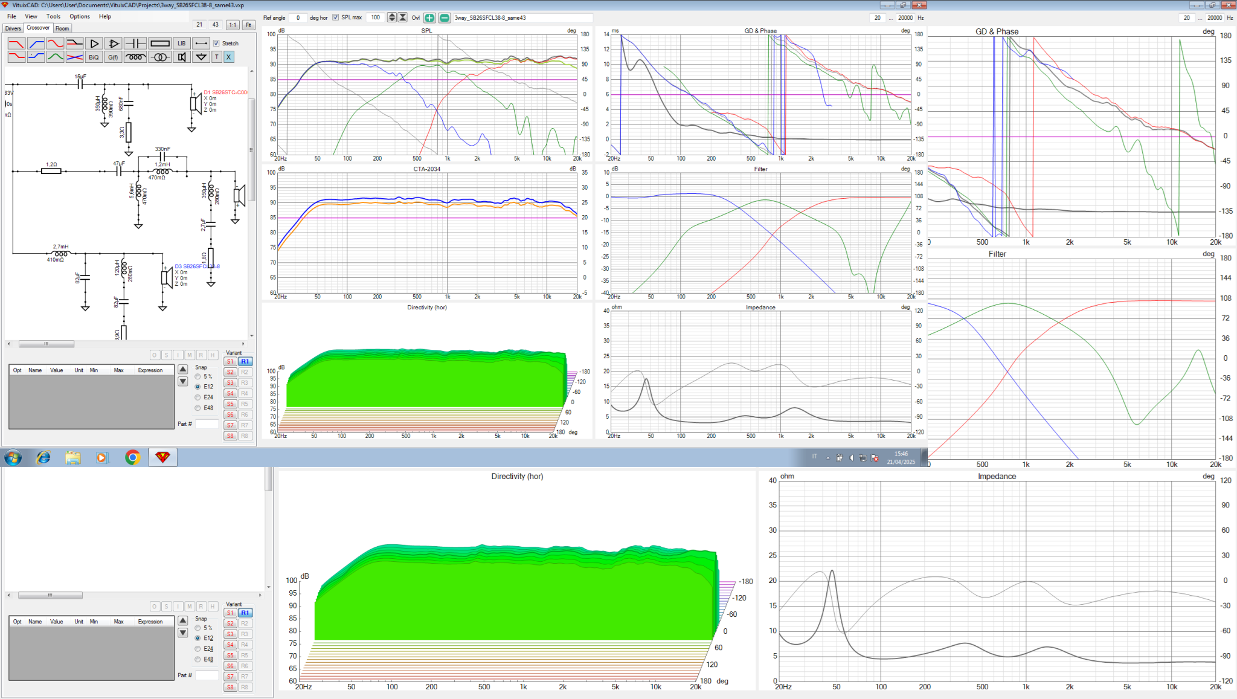Move parameter down with upper-panel arrow
This screenshot has width=1237, height=699.
[x=183, y=382]
